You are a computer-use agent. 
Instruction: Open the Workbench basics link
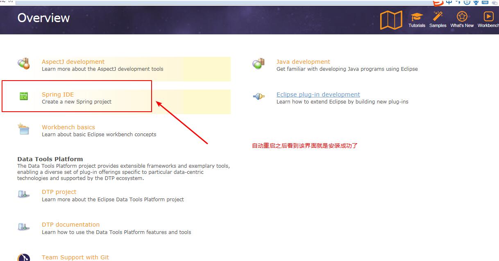click(x=68, y=127)
